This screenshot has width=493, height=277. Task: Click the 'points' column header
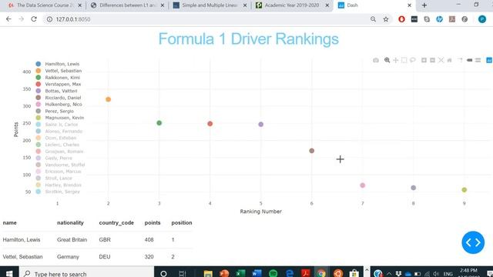click(x=153, y=222)
